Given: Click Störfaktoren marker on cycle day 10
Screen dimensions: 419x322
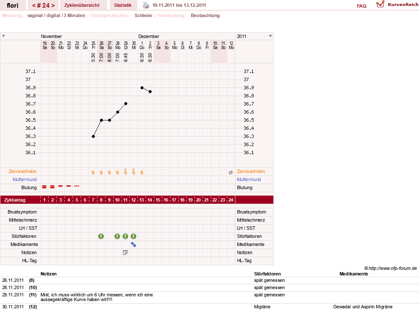Looking at the screenshot, I should 117,236.
